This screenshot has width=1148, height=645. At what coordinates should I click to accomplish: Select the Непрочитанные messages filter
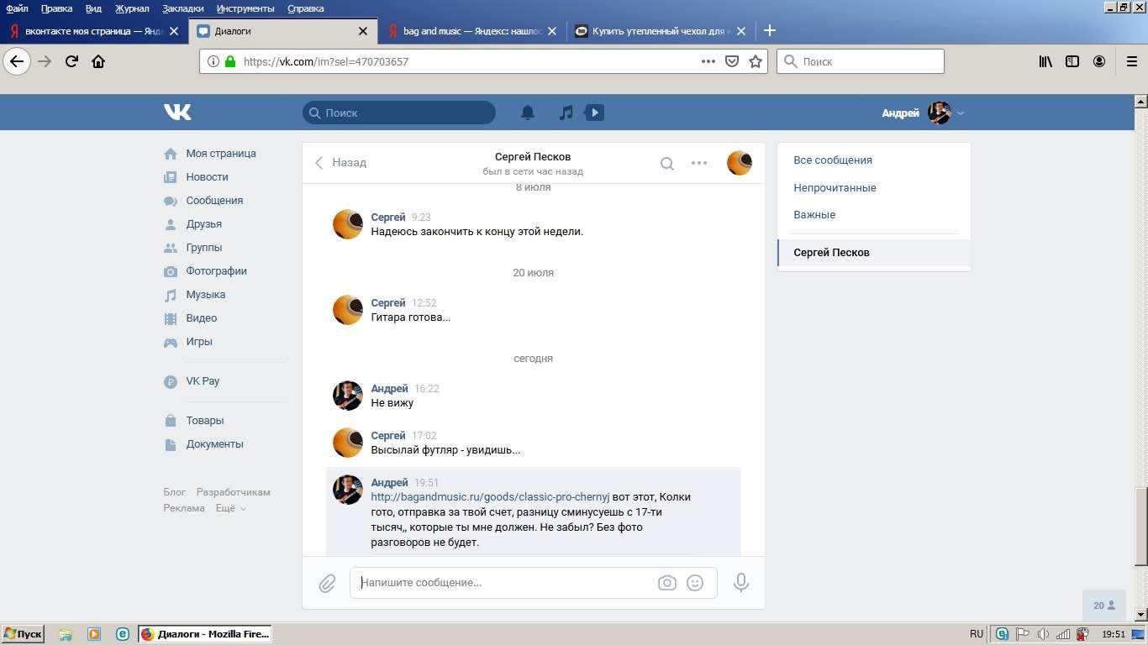pyautogui.click(x=835, y=187)
